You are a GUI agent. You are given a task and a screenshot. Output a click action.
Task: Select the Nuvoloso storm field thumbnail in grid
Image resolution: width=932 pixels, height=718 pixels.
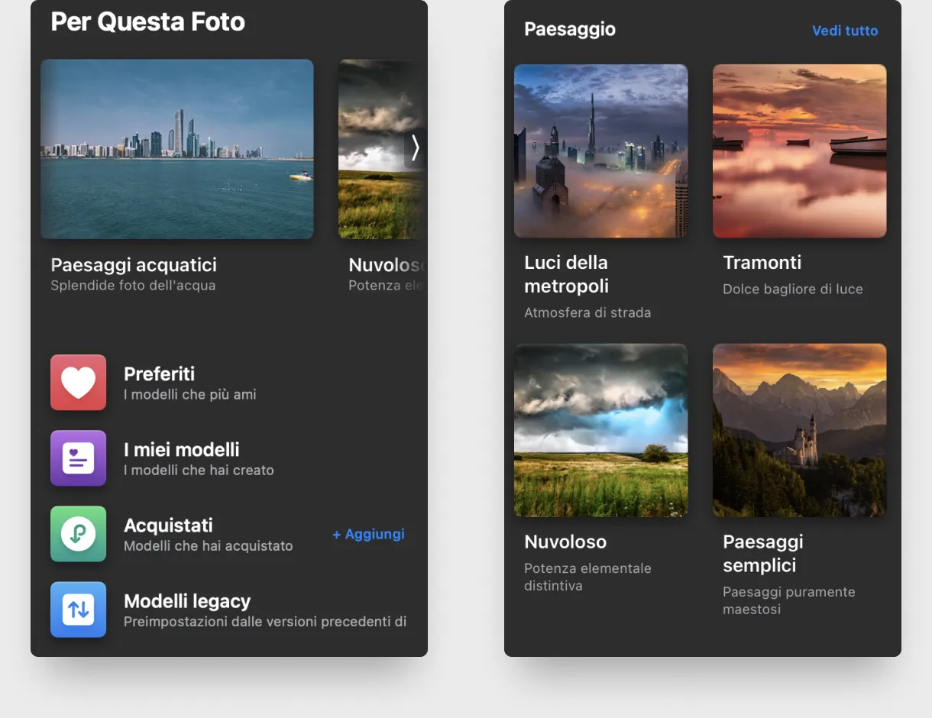(x=600, y=430)
